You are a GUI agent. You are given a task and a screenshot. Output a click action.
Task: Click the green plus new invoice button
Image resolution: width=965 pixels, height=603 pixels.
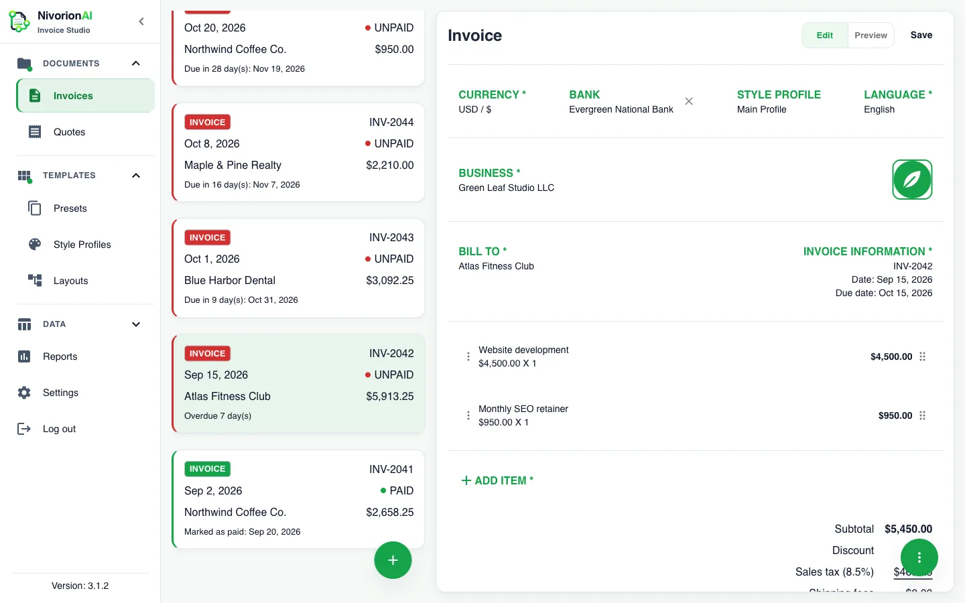[x=393, y=560]
